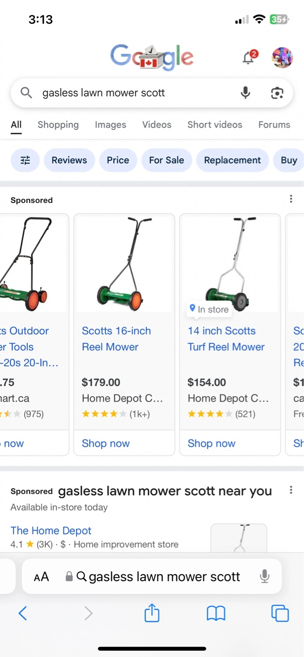Open Google Lens camera search

277,93
